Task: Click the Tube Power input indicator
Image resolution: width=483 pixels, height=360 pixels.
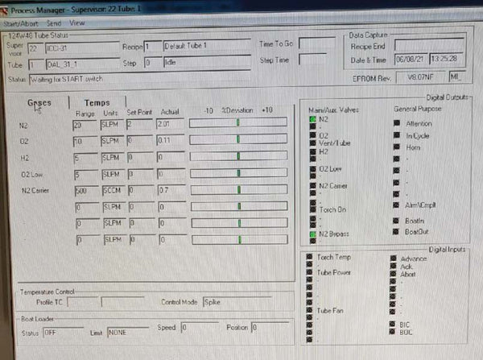Action: coord(309,272)
